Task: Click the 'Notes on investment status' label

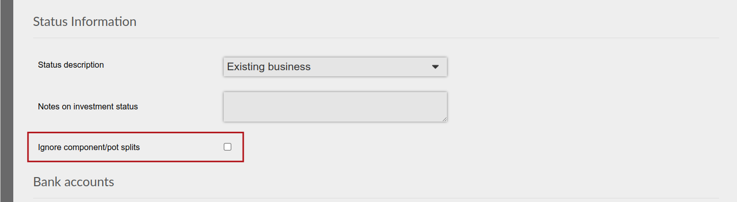Action: click(88, 107)
